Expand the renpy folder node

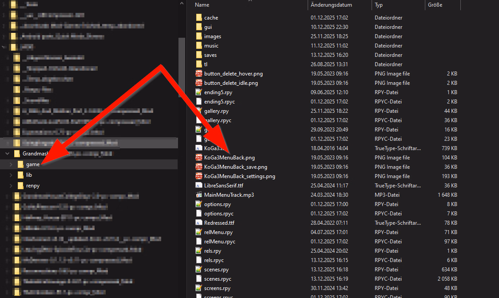point(11,186)
